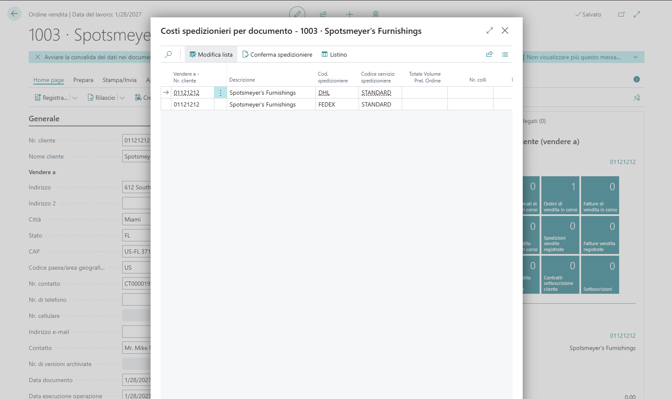Viewport: 672px width, 399px height.
Task: Toggle Modifica lista edit mode
Action: (211, 55)
